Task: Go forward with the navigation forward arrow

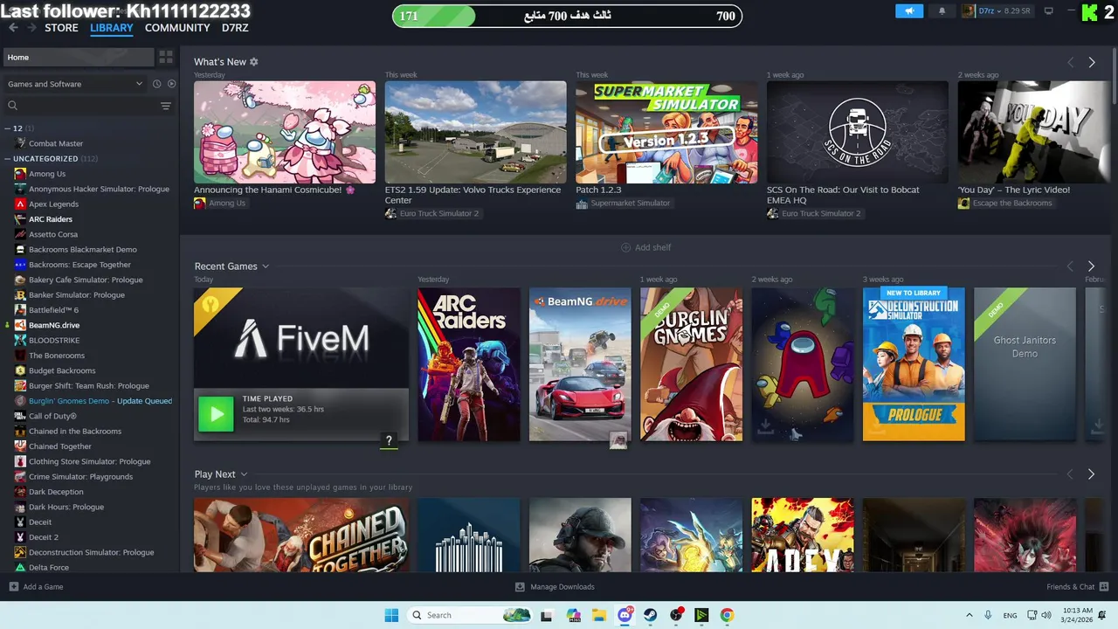Action: 31,28
